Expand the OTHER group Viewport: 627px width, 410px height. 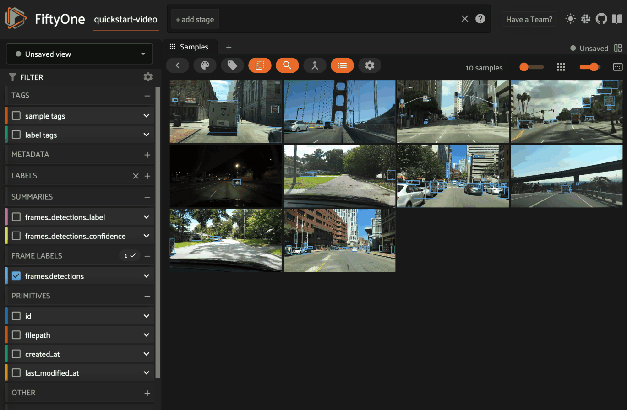[x=147, y=393]
